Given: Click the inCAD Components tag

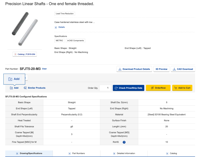Looking at the screenshot, I should coord(75,41).
